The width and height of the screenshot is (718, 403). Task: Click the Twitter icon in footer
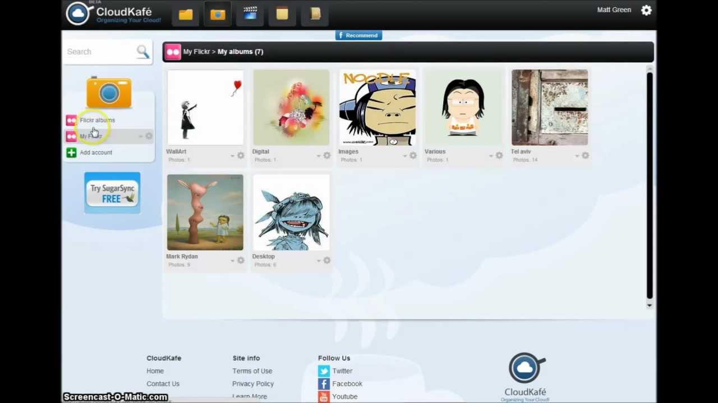point(324,371)
